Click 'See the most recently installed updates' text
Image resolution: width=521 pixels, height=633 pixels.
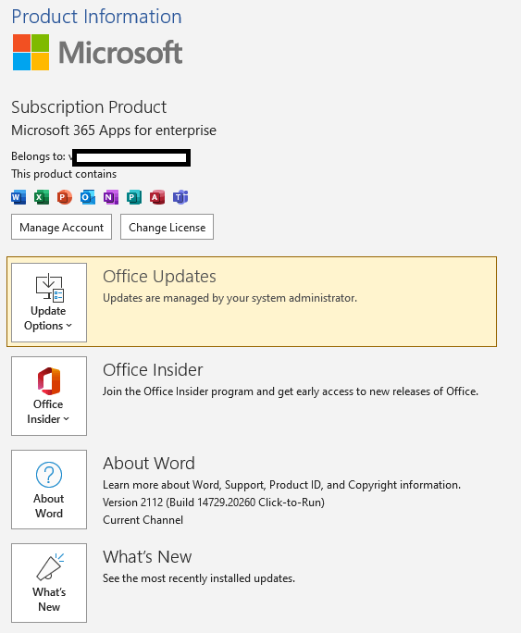pyautogui.click(x=199, y=578)
